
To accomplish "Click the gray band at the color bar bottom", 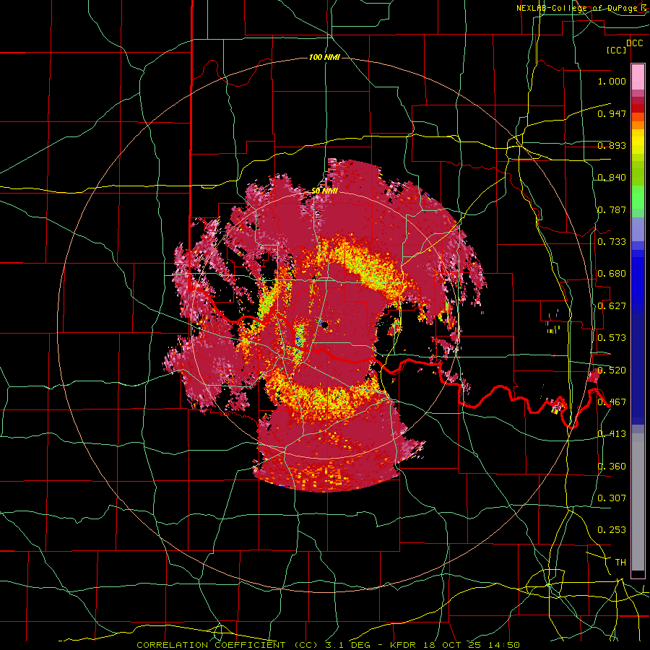I will pos(638,502).
